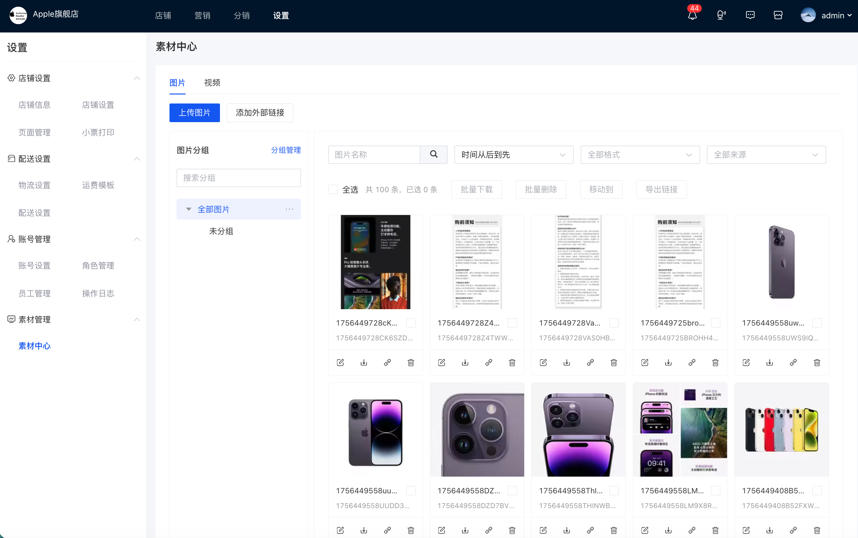Check the box for image 1756449725bro
Viewport: 858px width, 538px height.
[x=715, y=323]
